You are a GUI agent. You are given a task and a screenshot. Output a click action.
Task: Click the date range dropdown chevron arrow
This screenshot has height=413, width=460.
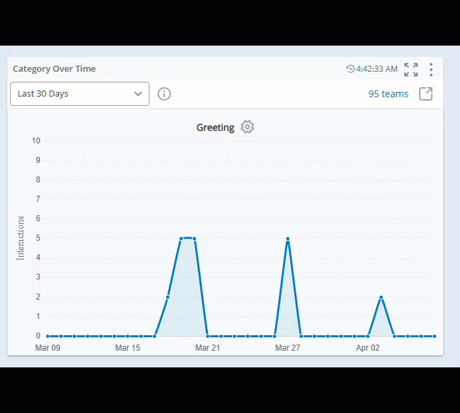(138, 94)
